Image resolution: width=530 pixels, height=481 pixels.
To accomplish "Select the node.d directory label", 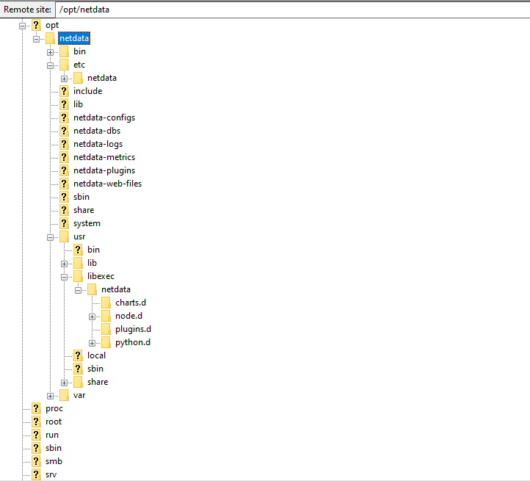I will (128, 316).
